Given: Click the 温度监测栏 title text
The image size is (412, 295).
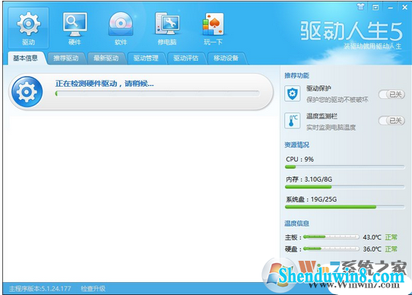Looking at the screenshot, I should coord(322,116).
